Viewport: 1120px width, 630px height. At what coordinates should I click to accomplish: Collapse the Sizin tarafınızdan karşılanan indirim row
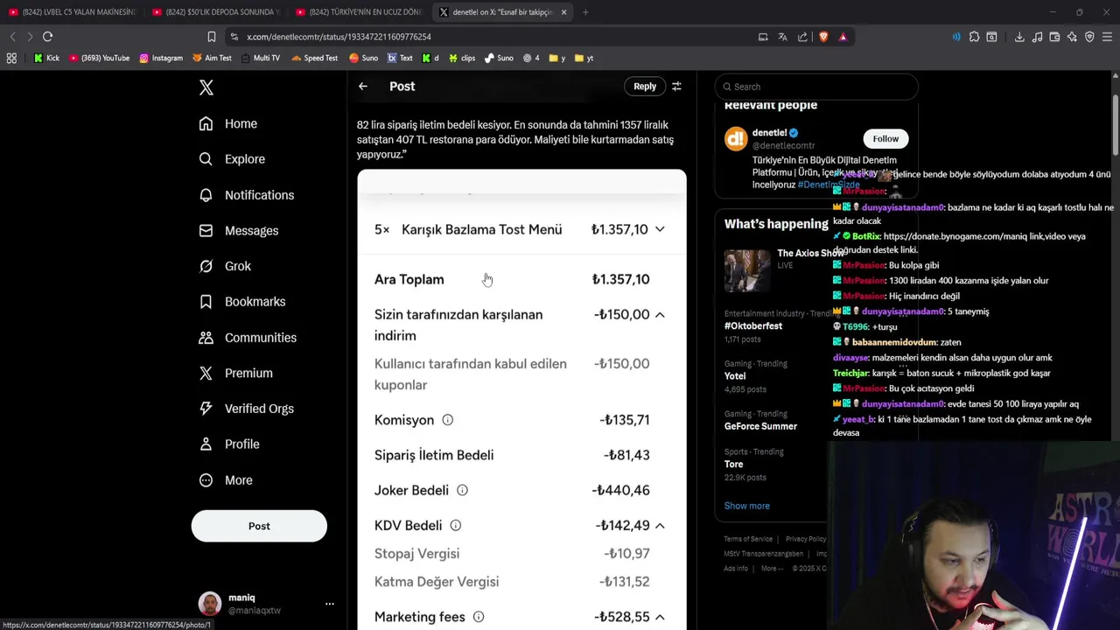(660, 314)
